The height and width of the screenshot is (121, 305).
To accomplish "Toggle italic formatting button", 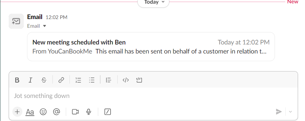I will 30,80.
